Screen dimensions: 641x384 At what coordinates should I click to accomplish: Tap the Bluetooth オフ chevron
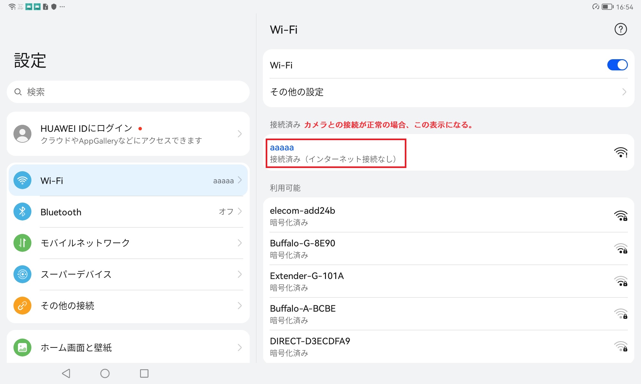pos(240,212)
